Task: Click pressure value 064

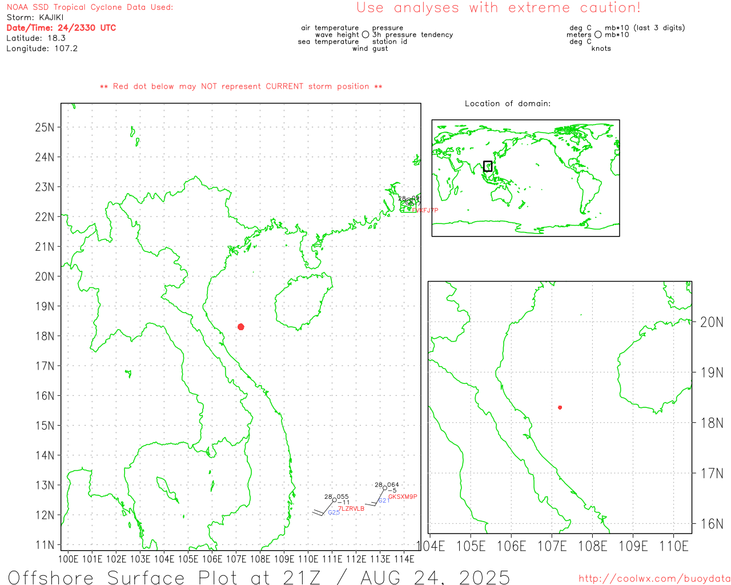Action: coord(393,485)
